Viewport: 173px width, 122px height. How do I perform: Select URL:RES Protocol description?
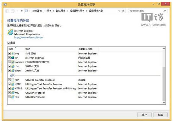pyautogui.click(x=35, y=97)
